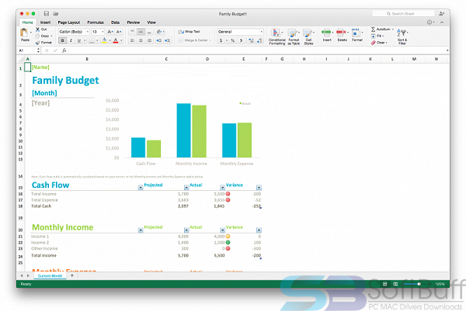Open Format as Table
466x311 pixels.
[x=294, y=36]
